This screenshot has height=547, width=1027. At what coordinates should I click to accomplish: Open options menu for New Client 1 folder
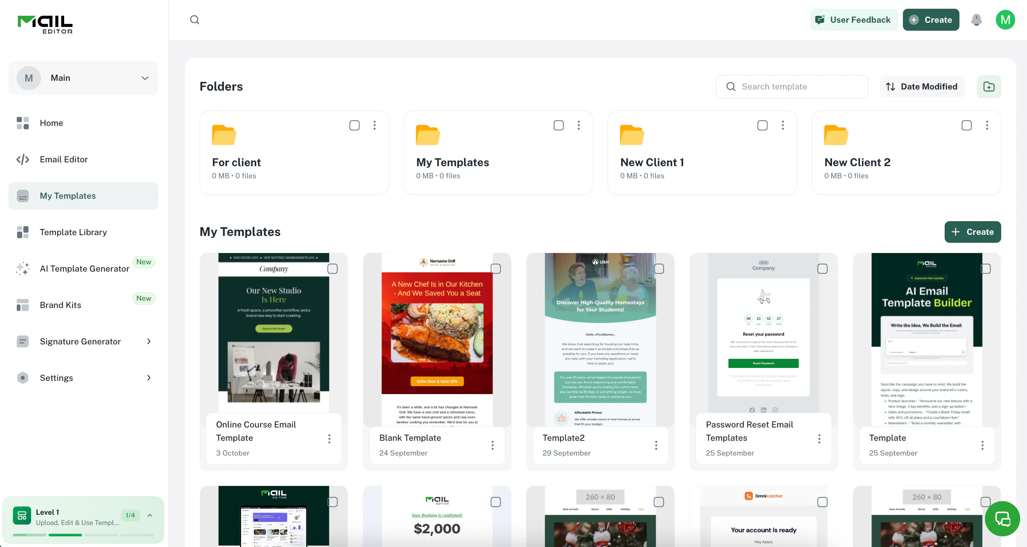(783, 125)
